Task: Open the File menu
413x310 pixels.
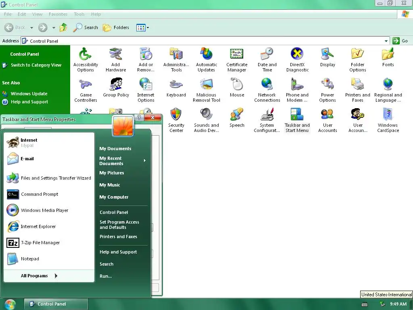Action: pos(8,14)
